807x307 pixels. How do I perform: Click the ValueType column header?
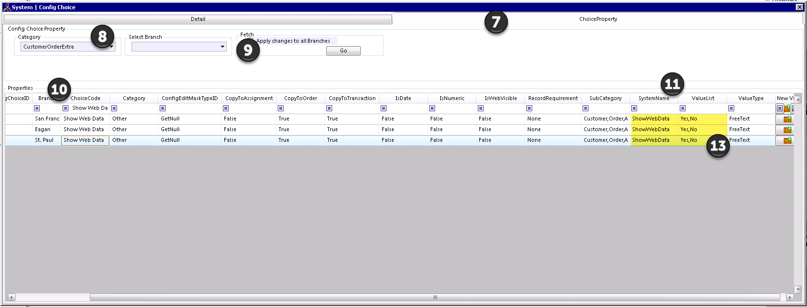[x=751, y=98]
